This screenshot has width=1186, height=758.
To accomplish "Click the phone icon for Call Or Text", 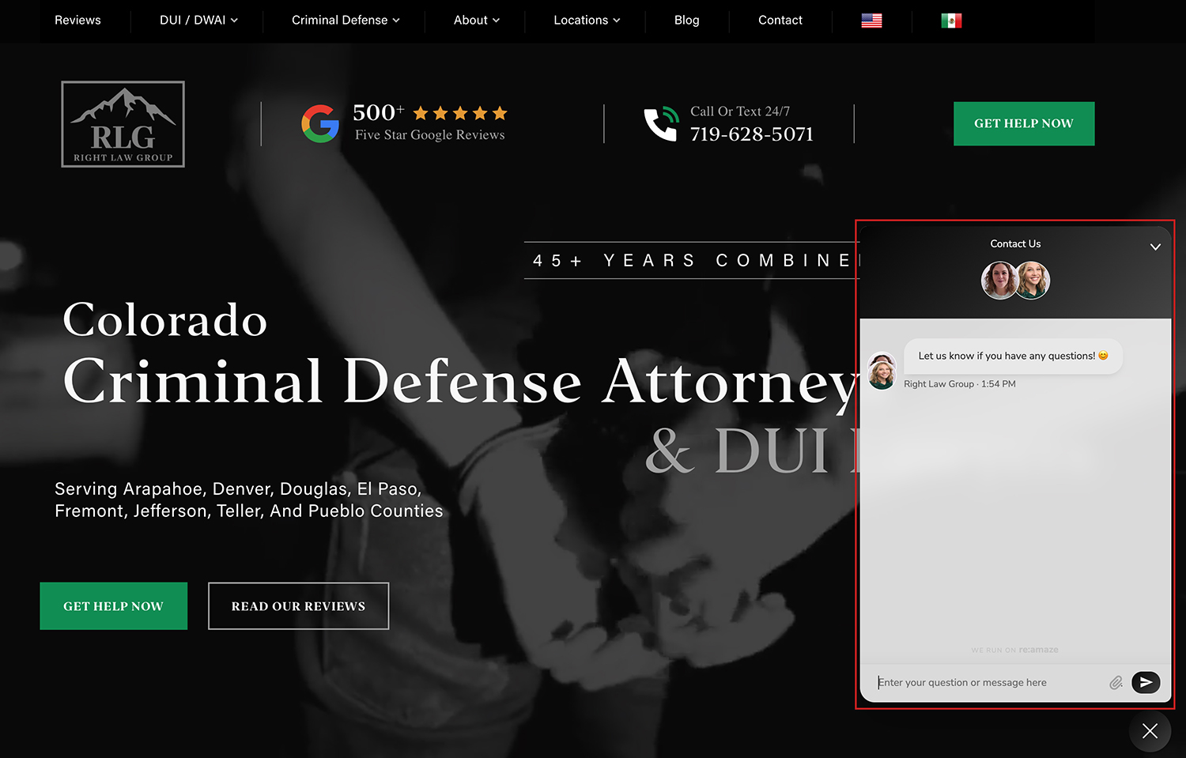I will 661,123.
